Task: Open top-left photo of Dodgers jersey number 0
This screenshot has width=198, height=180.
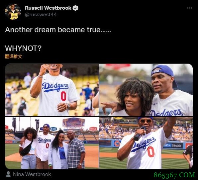Action: (x=52, y=90)
